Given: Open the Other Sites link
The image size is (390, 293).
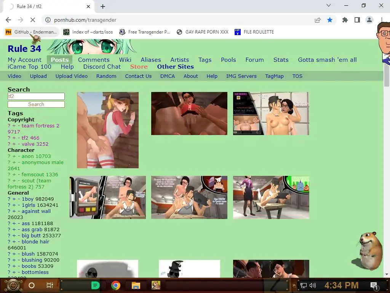Looking at the screenshot, I should tap(175, 67).
